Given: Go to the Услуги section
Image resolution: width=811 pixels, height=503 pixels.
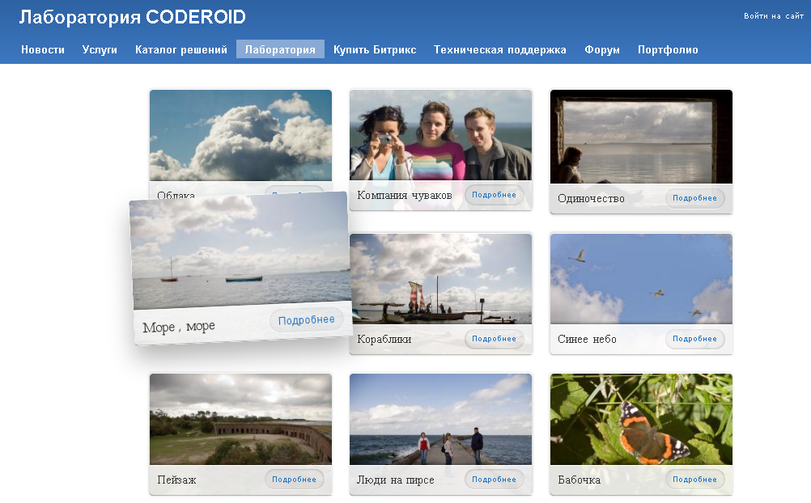Looking at the screenshot, I should pyautogui.click(x=100, y=49).
